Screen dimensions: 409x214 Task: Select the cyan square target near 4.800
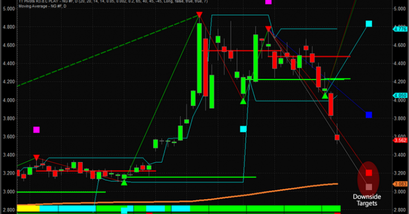point(368,24)
